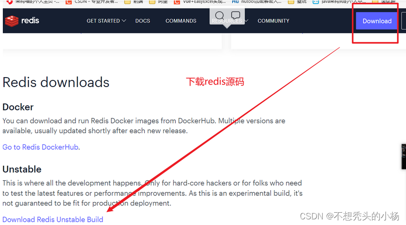Click the Redis logo in the header
This screenshot has width=406, height=225.
tap(22, 21)
